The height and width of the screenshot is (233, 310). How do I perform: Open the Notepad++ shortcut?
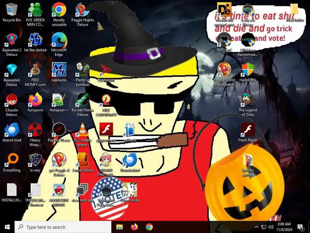coord(59,100)
